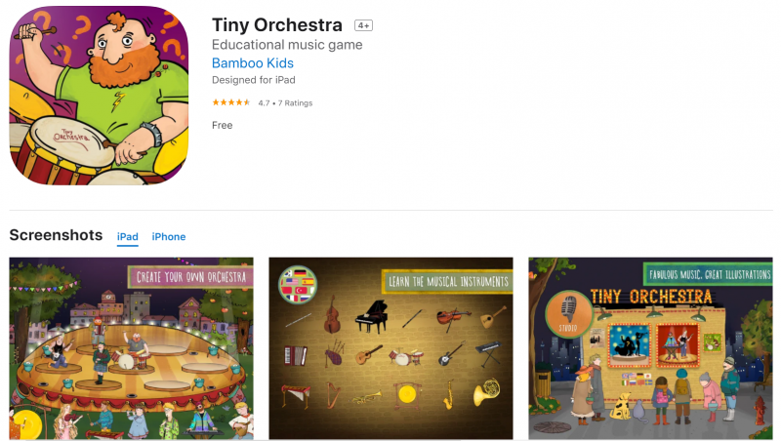Click the Tiny Orchestra app title

click(277, 25)
